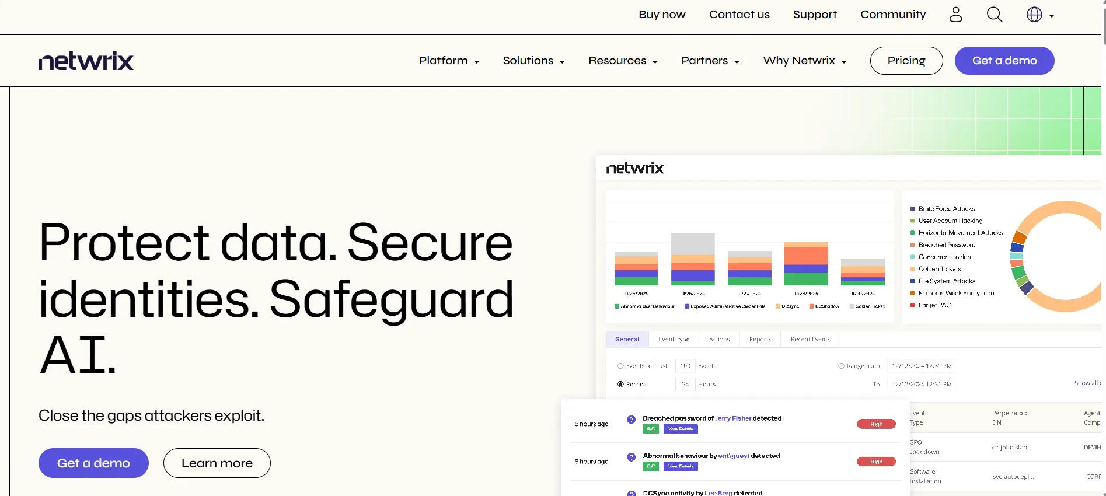Click the 100 events input field

[685, 366]
